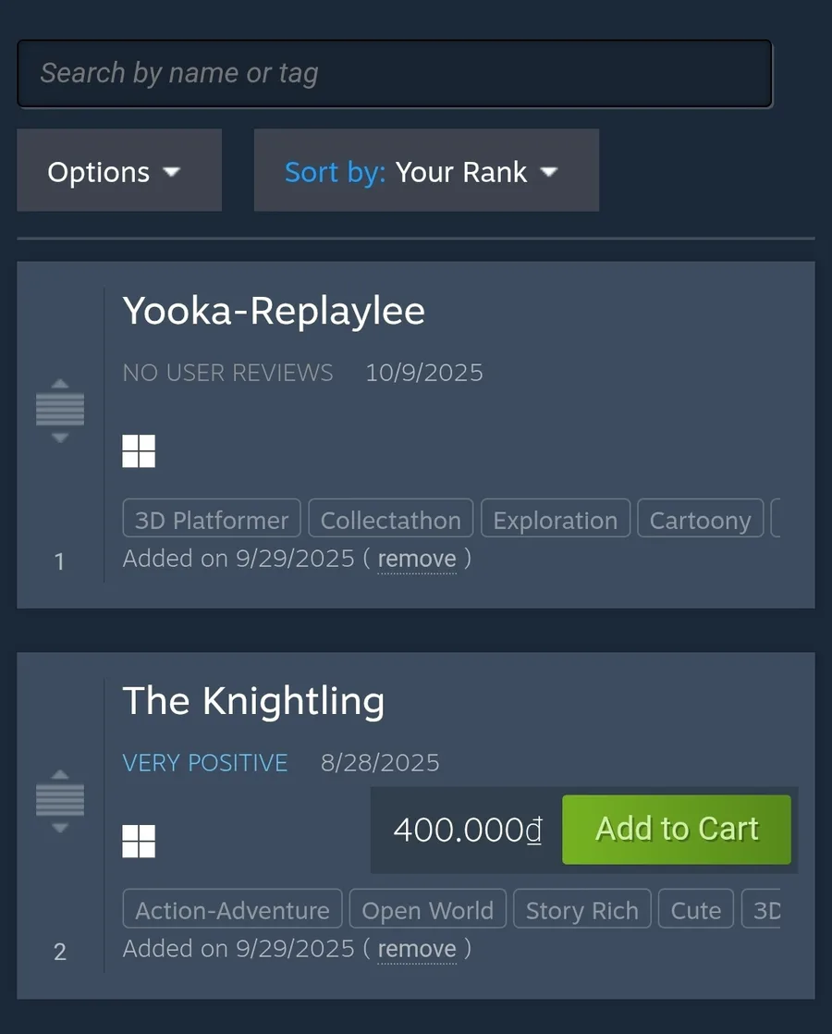Click Windows platform icon for Yooka-Replaylee
832x1034 pixels.
[x=139, y=451]
